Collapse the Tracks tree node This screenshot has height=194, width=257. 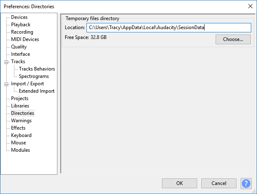(x=7, y=62)
